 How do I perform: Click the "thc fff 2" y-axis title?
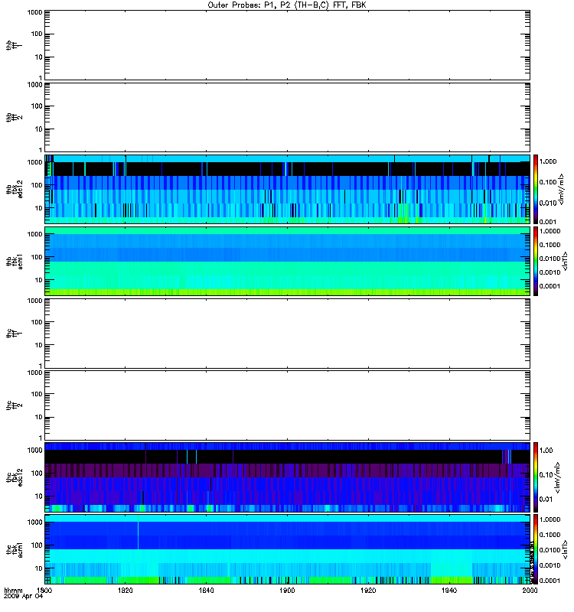tap(15, 405)
